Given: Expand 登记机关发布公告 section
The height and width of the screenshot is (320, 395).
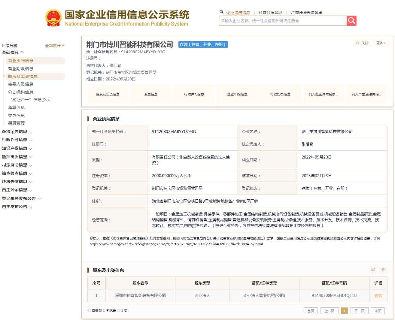Looking at the screenshot, I should [21, 199].
